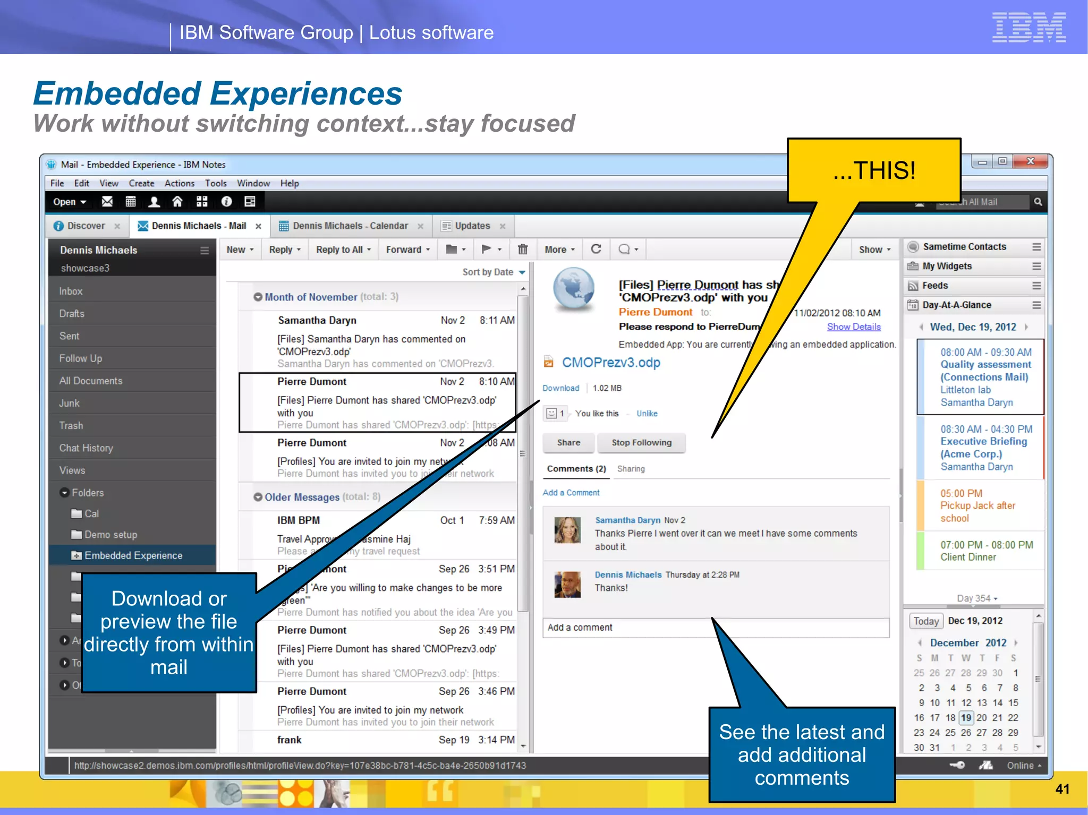Delete message with the trash icon

point(523,250)
